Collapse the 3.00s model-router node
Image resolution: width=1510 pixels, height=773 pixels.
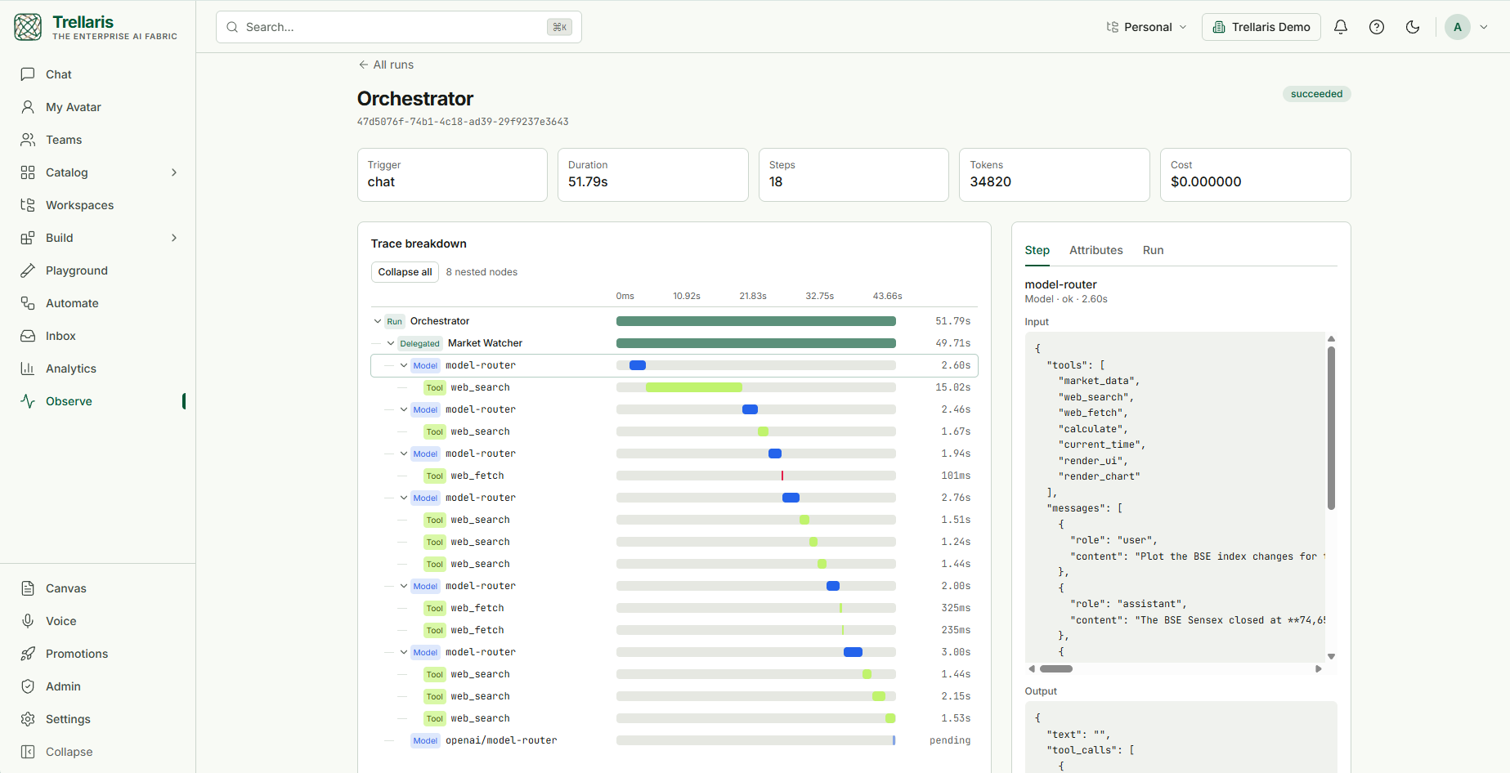[404, 652]
